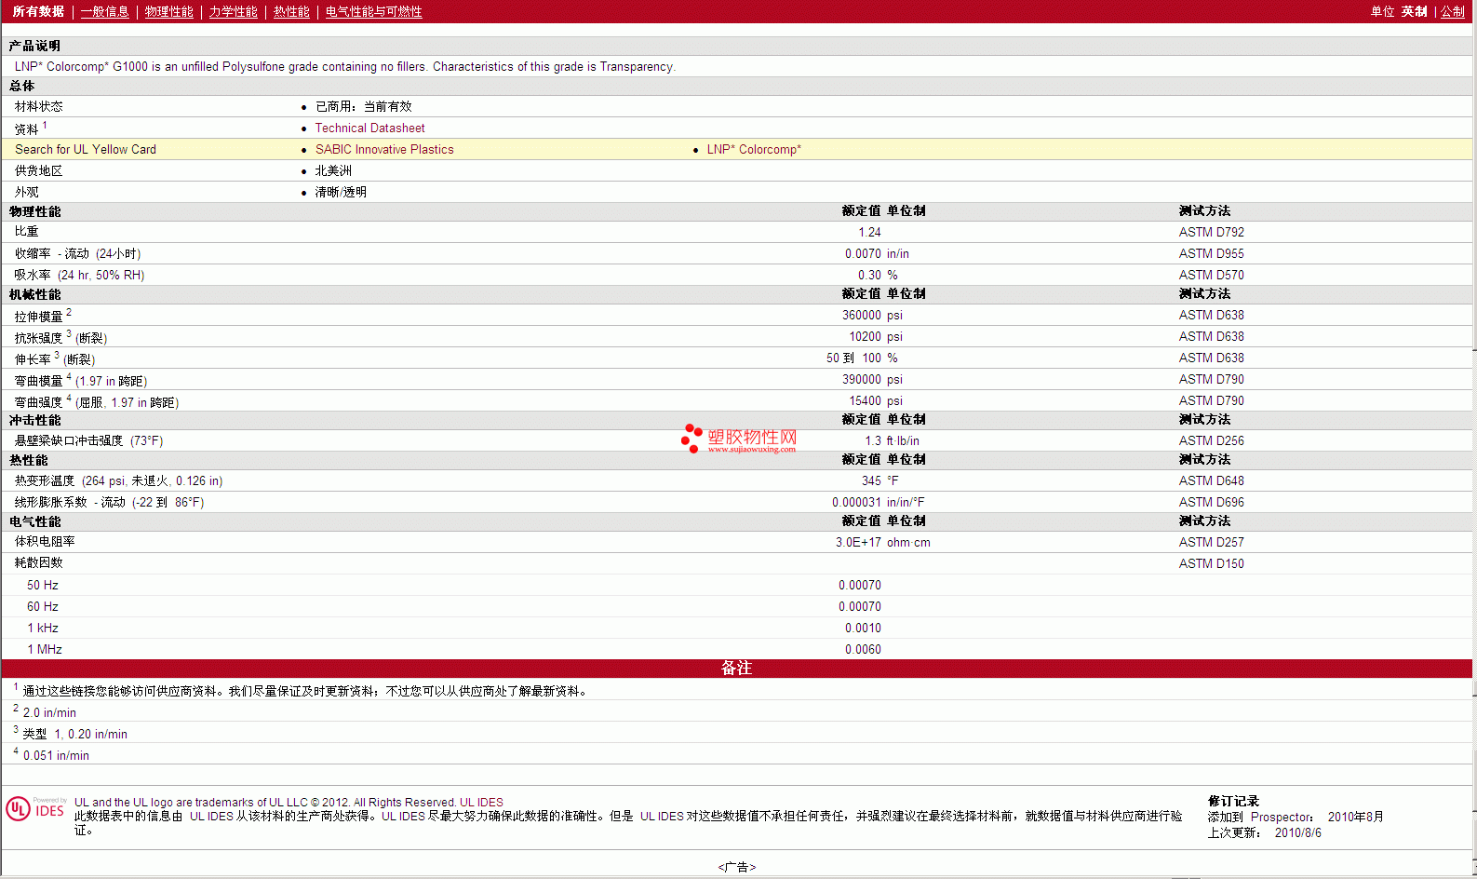1477x879 pixels.
Task: Select the product description text line
Action: (x=345, y=66)
